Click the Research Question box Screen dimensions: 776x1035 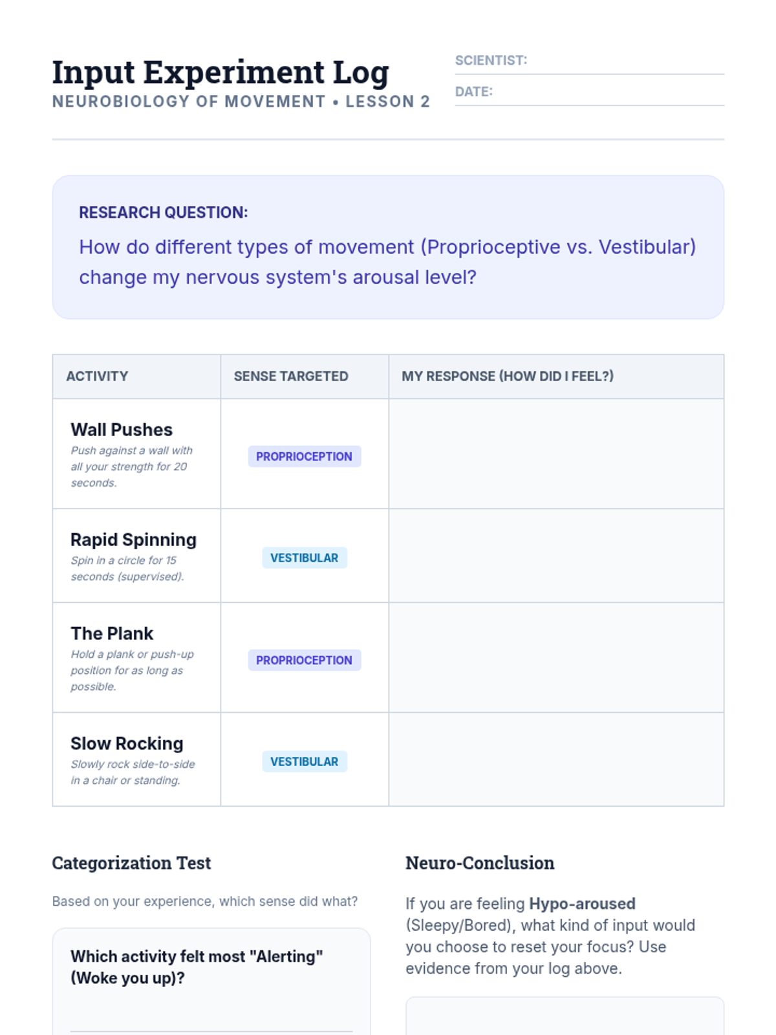pyautogui.click(x=388, y=247)
